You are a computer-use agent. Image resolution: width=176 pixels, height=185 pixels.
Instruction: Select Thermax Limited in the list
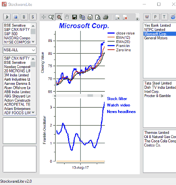[x=156, y=133]
